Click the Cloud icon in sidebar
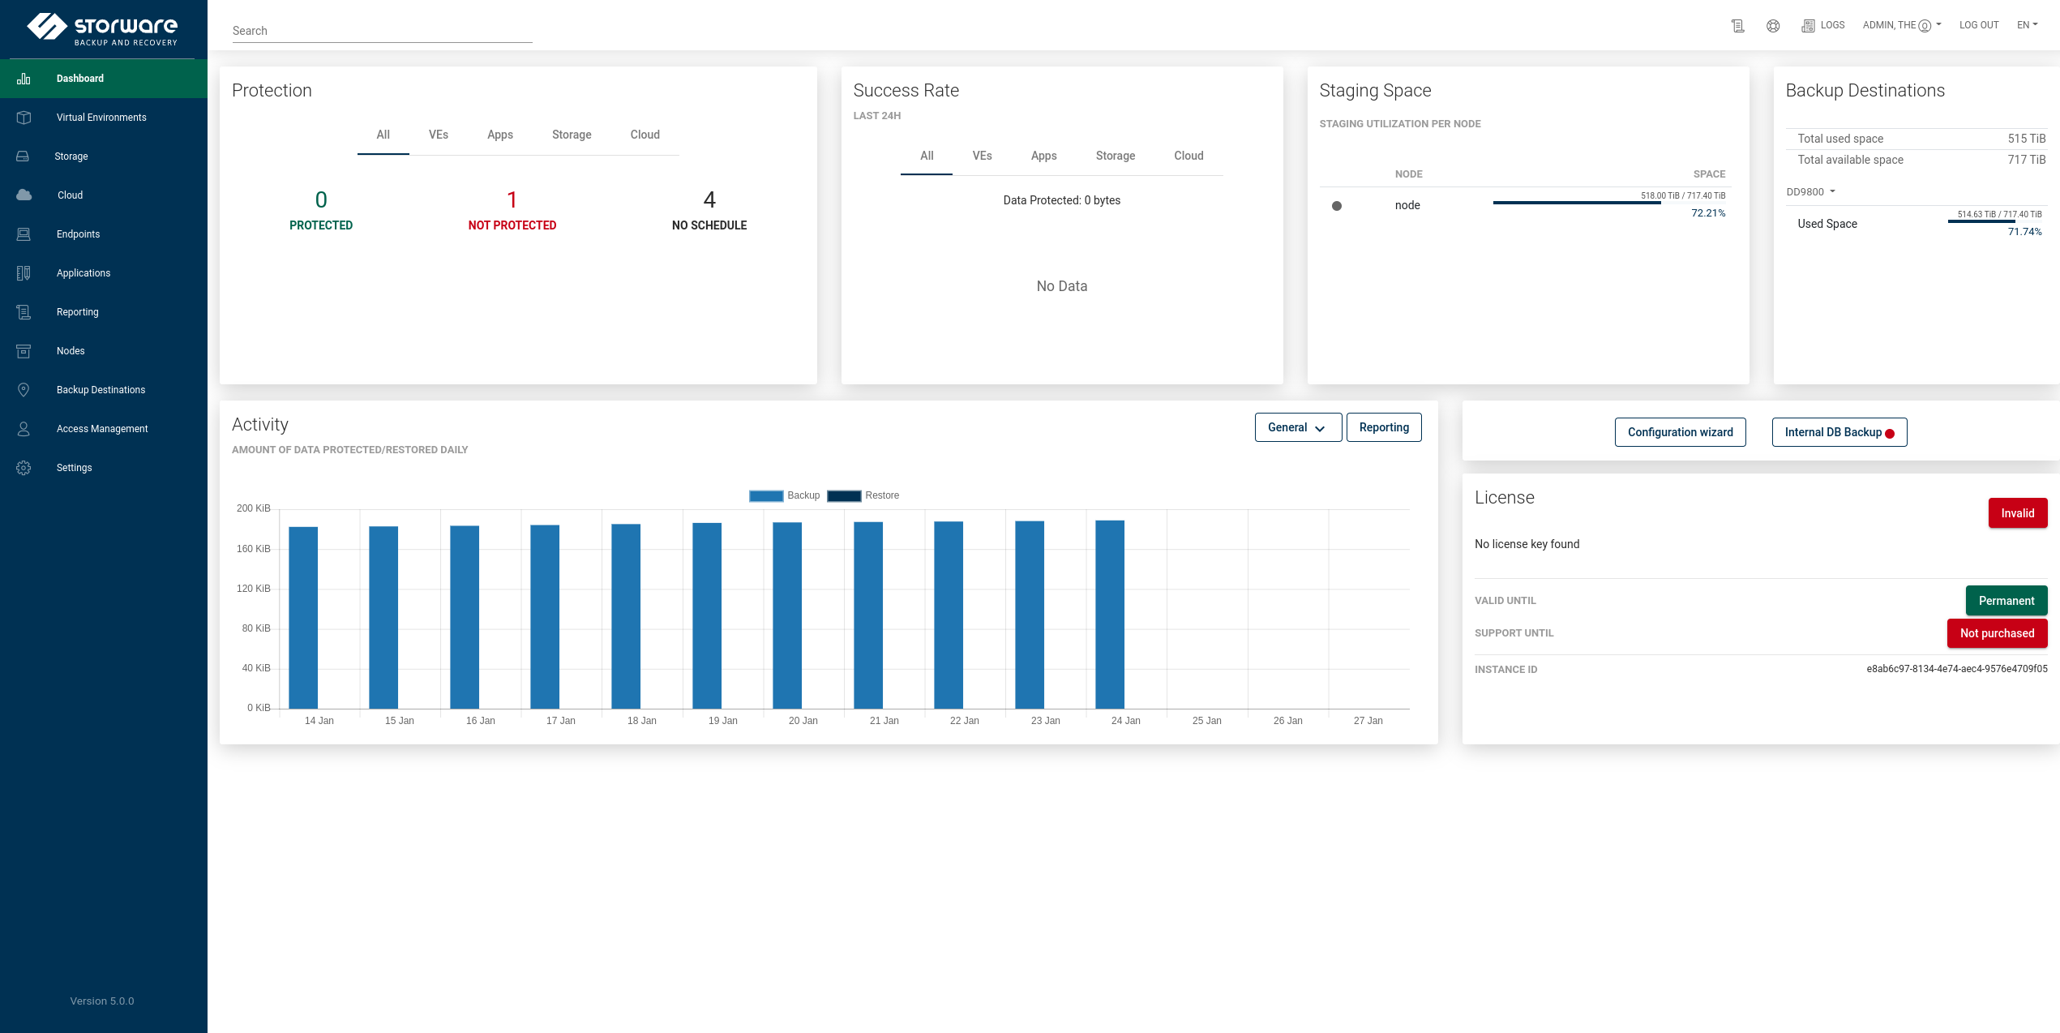 pos(24,195)
